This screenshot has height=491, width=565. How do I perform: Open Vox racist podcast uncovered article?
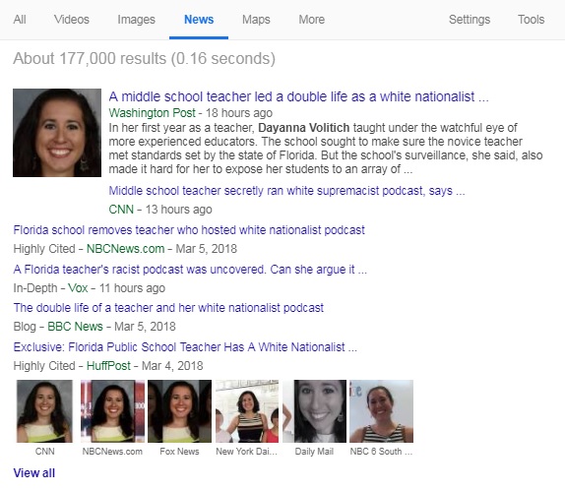click(190, 269)
